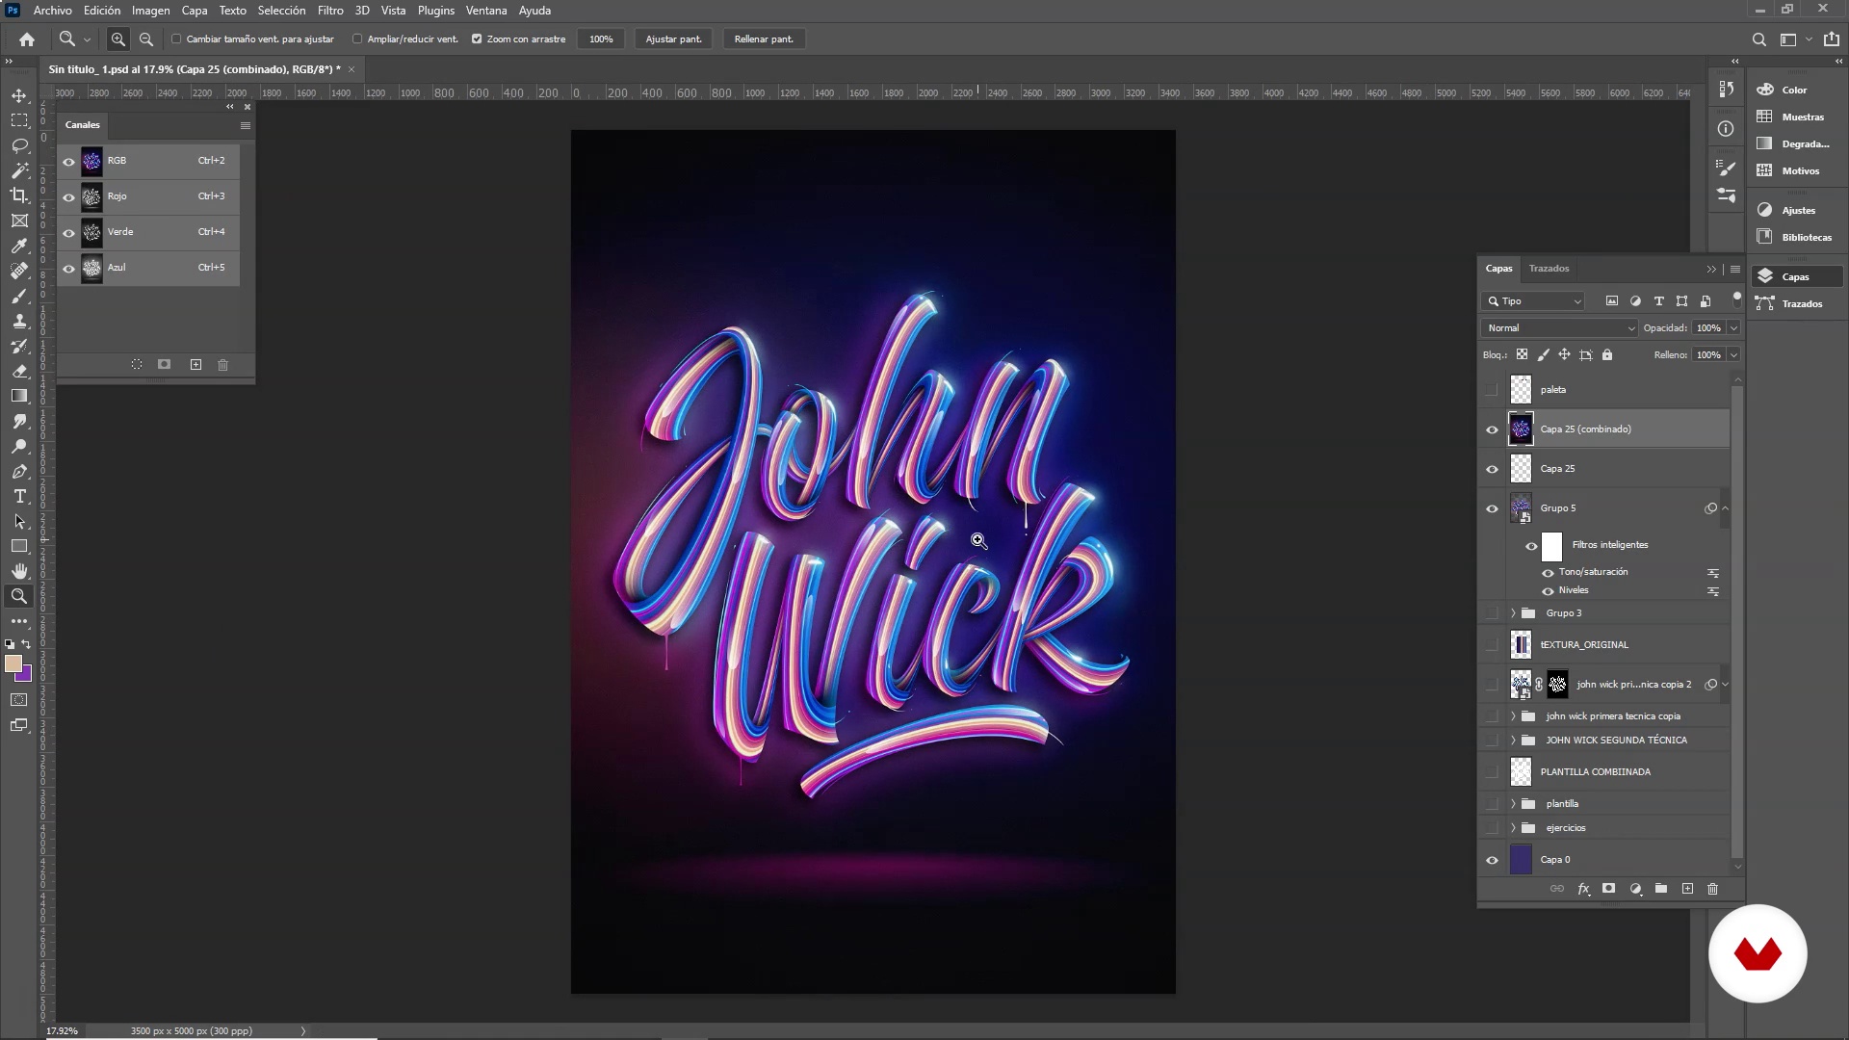
Task: Click the background color swatch
Action: pyautogui.click(x=27, y=676)
